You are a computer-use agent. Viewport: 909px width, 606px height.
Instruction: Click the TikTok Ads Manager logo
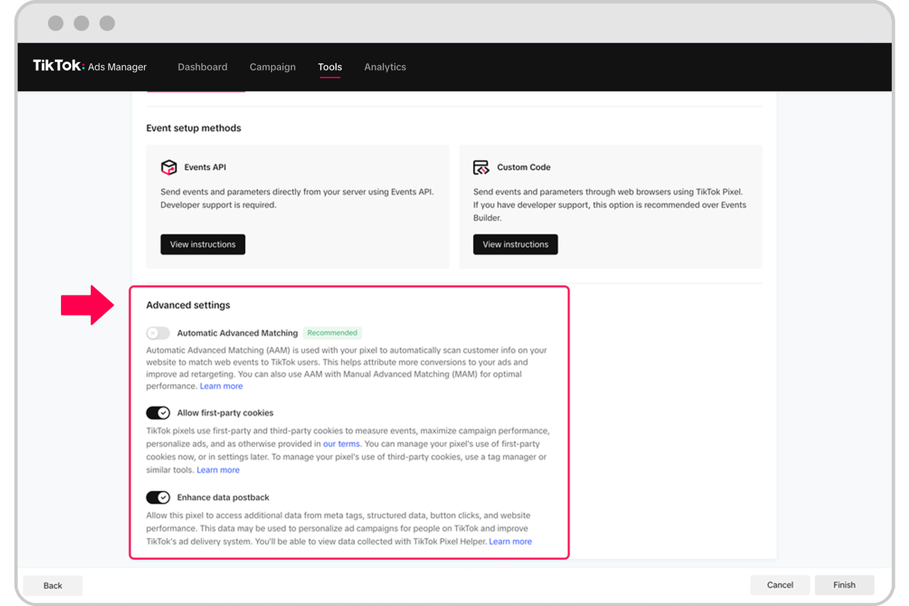(89, 66)
